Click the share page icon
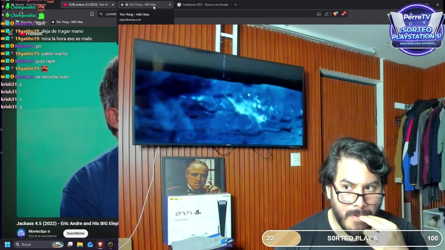 [x=327, y=14]
